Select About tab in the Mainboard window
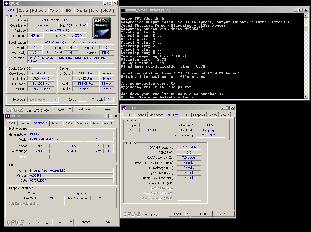Viewport: 311px width, 232px height. (108, 123)
